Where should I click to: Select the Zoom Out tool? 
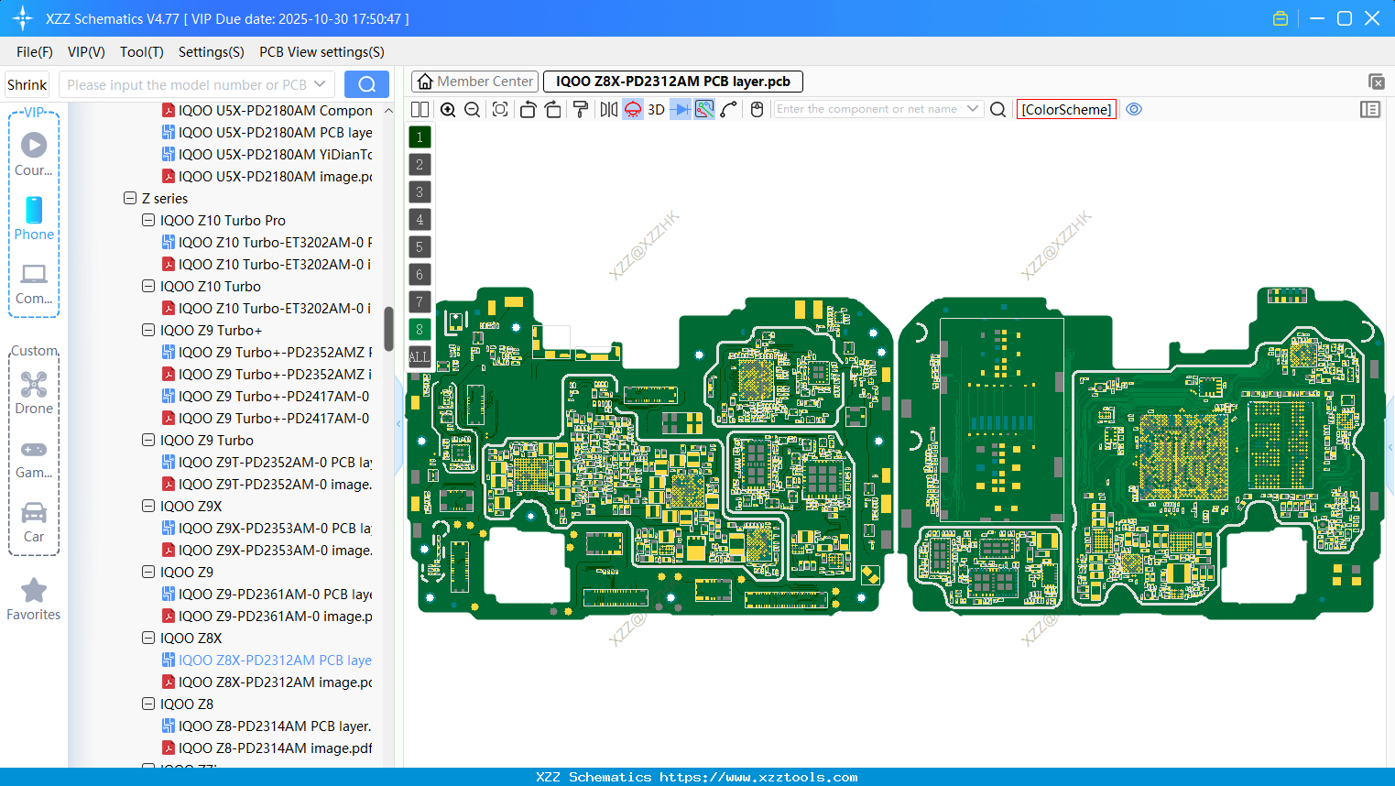point(471,109)
